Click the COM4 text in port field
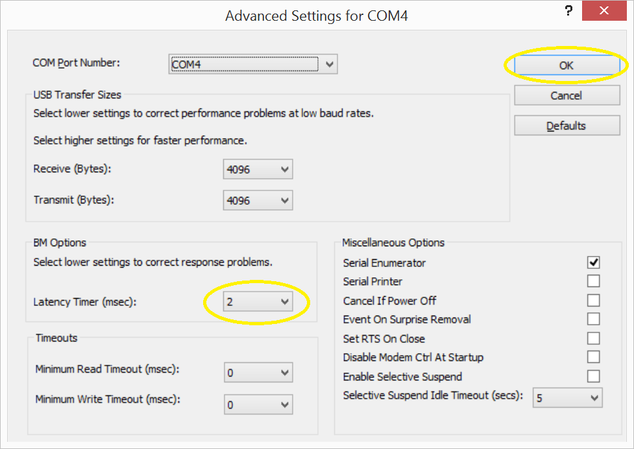The image size is (634, 449). click(x=186, y=65)
